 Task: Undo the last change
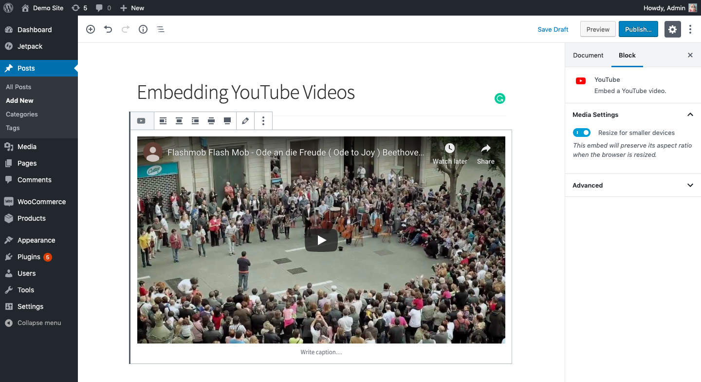tap(108, 29)
